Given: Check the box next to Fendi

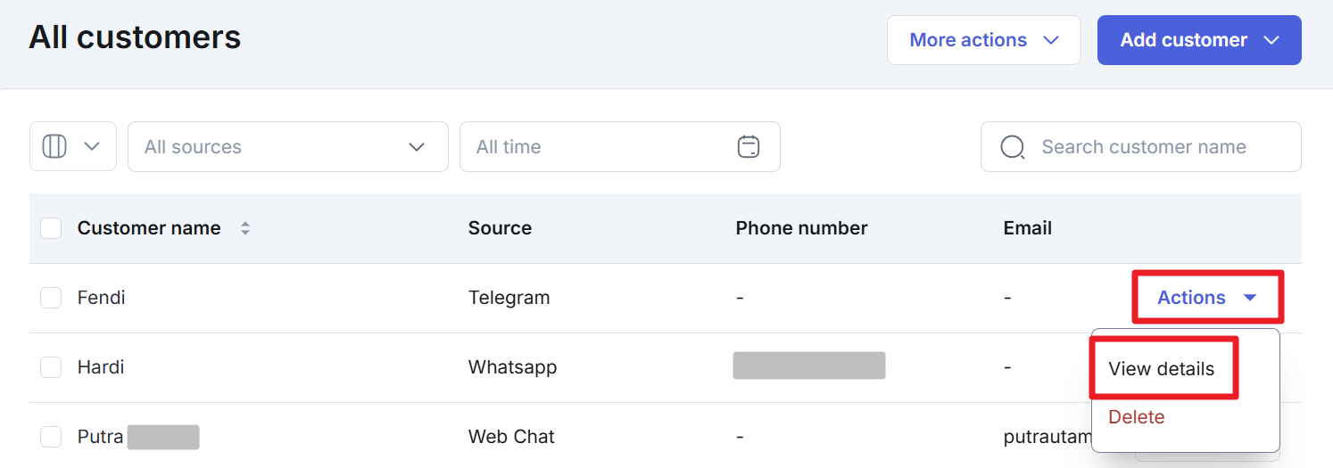Looking at the screenshot, I should coord(51,298).
